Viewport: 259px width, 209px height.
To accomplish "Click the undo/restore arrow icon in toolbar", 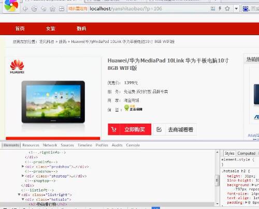I will click(x=44, y=9).
